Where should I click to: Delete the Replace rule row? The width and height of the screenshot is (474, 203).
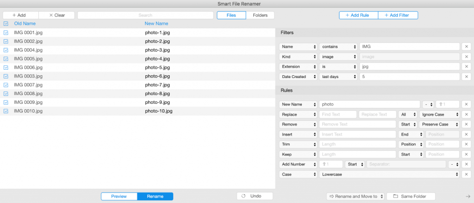pos(466,114)
